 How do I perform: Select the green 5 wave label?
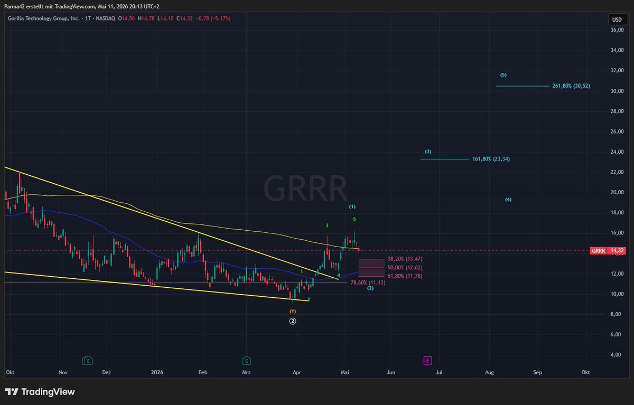(355, 219)
